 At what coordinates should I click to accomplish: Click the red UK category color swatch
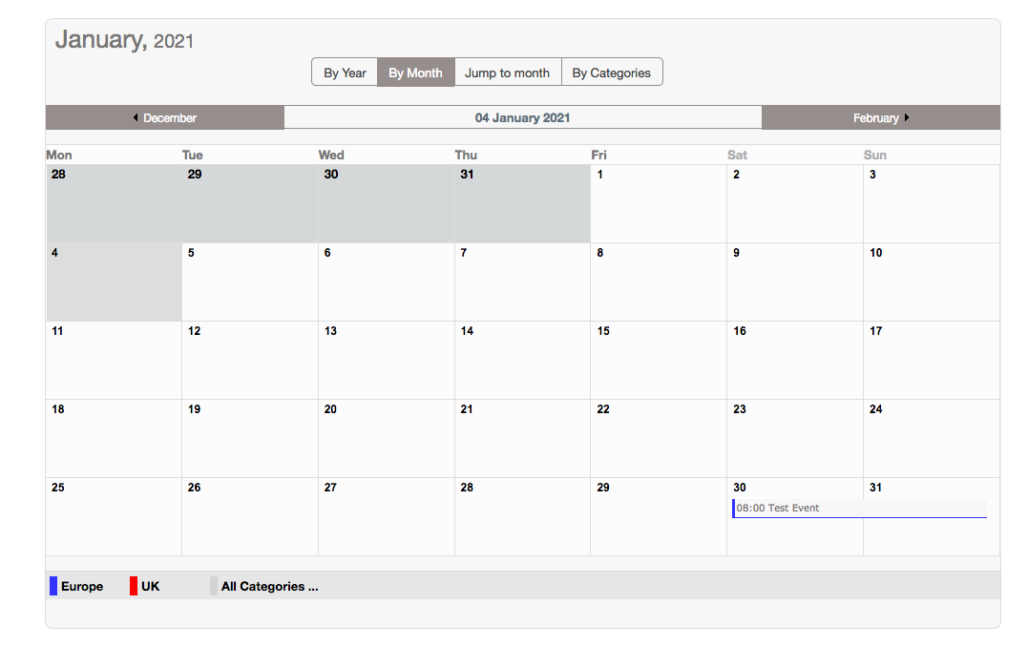point(134,586)
